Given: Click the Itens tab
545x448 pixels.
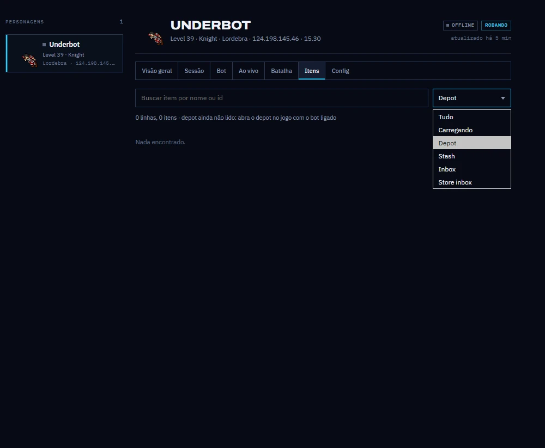Looking at the screenshot, I should (312, 71).
